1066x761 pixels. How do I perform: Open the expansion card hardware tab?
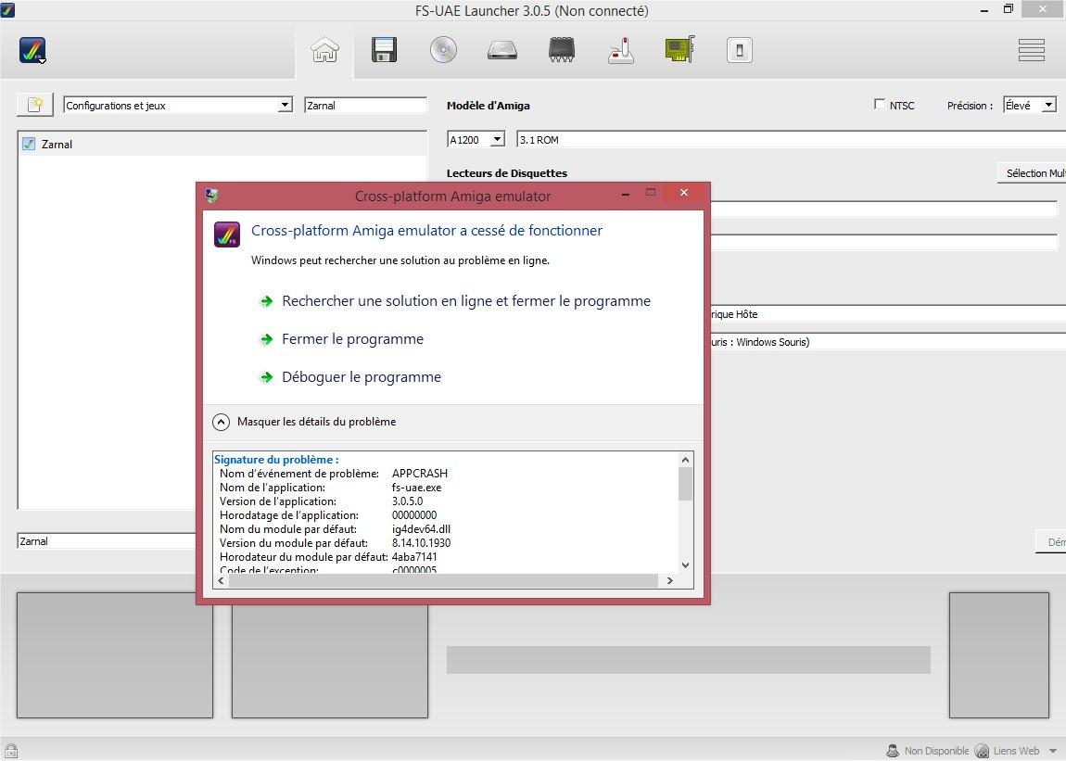pyautogui.click(x=679, y=50)
